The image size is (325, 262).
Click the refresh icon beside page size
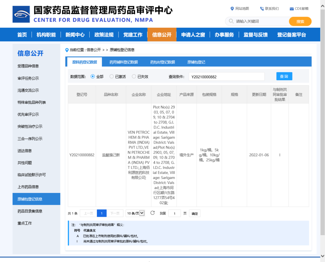click(x=153, y=213)
